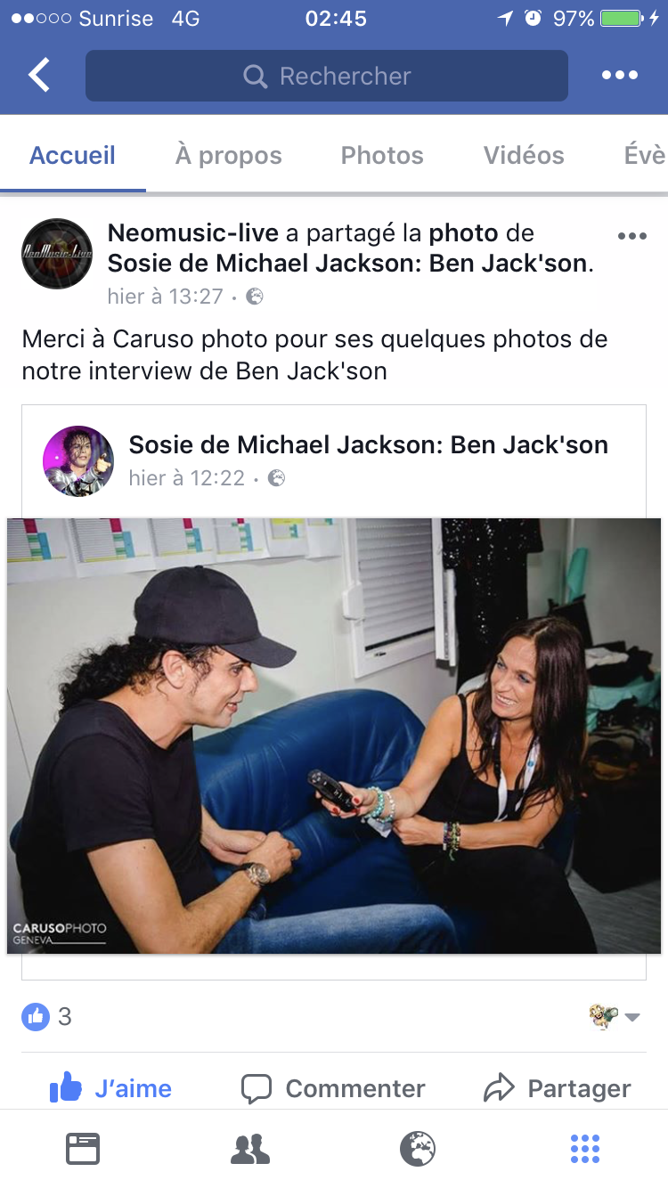Tap the back arrow in header
The height and width of the screenshot is (1188, 668).
point(39,76)
